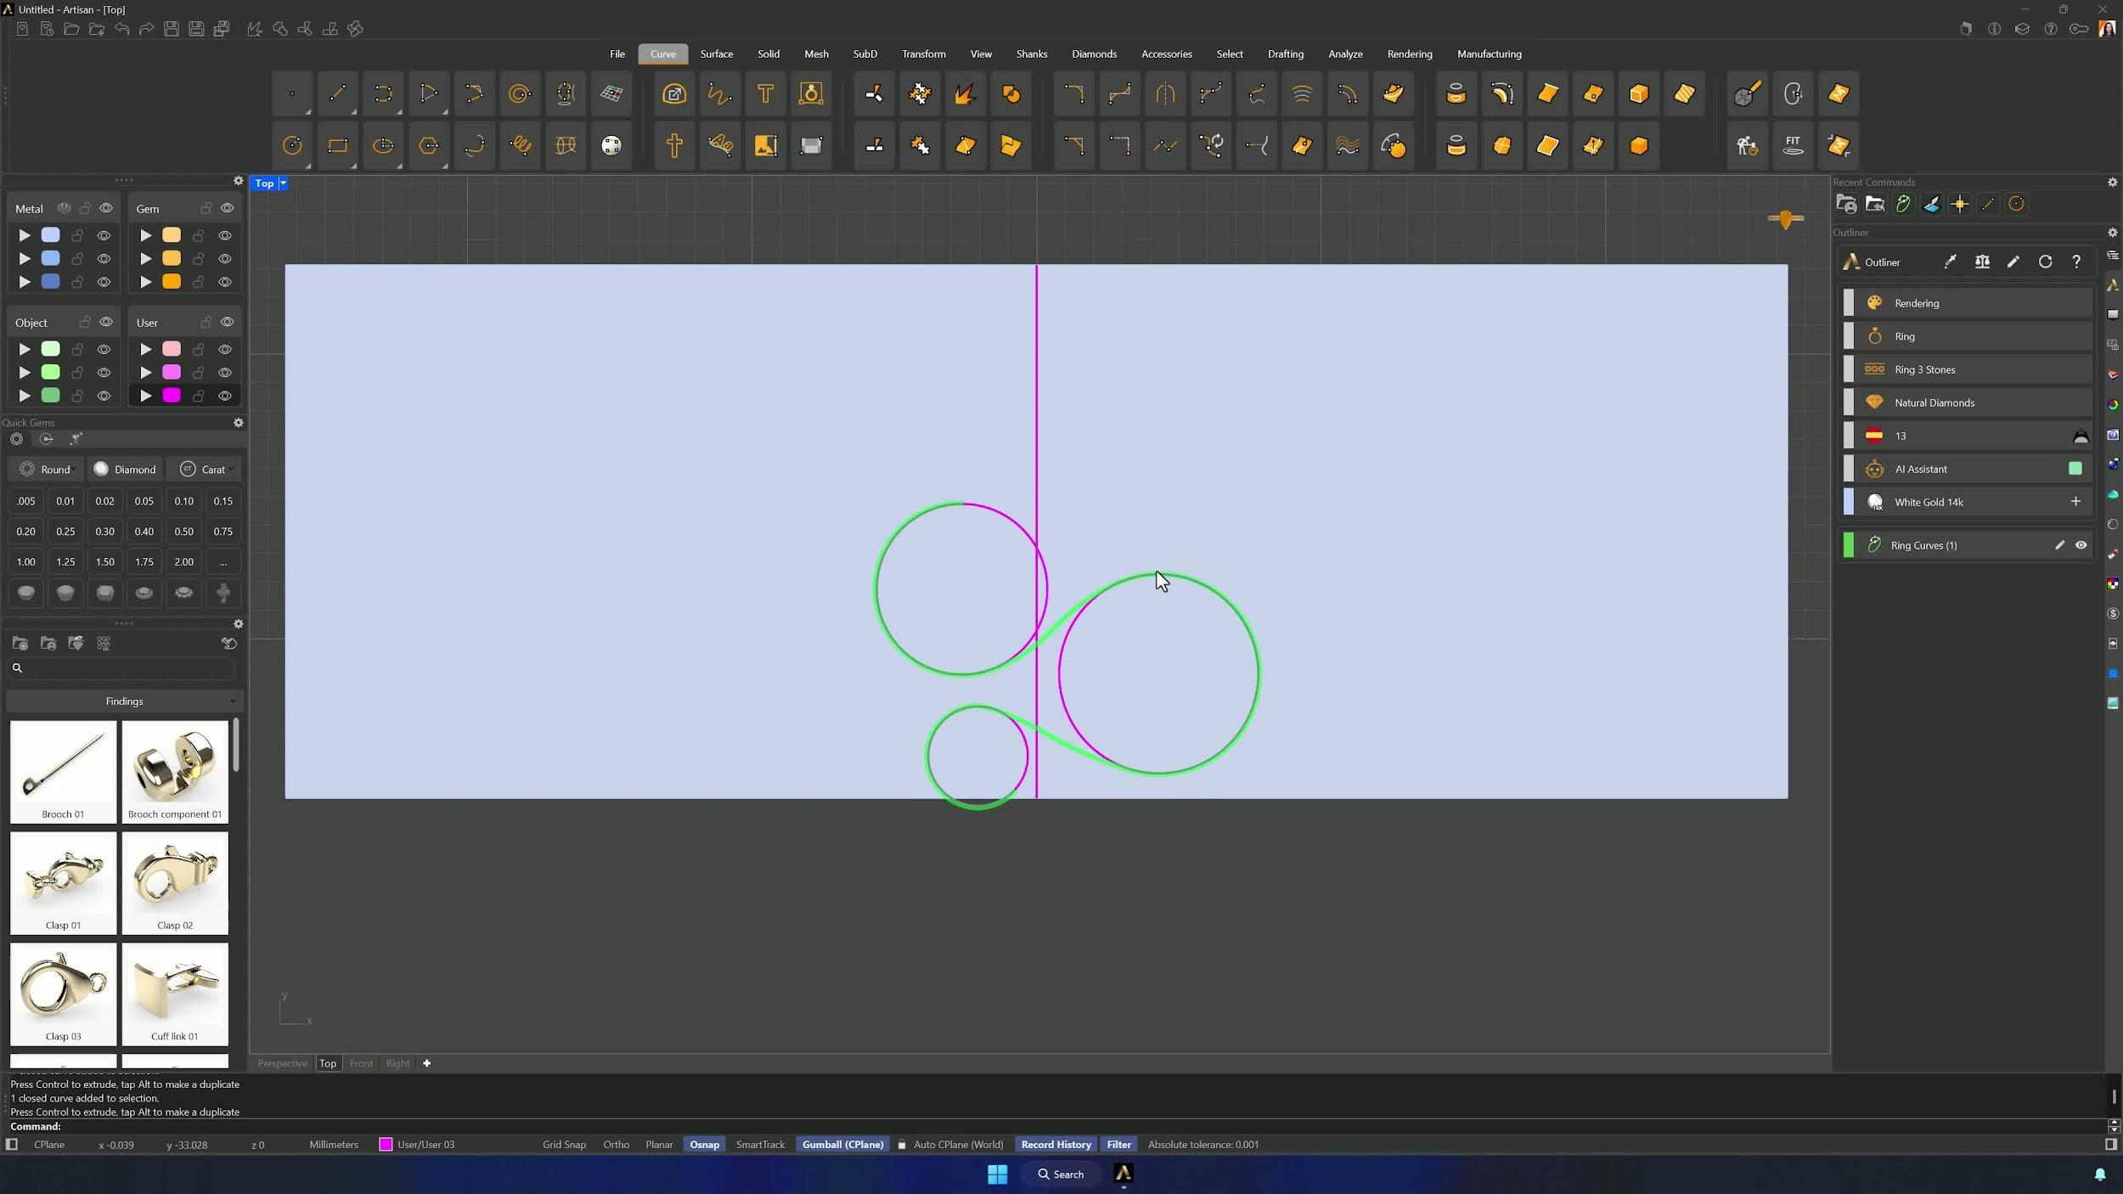
Task: Open Quick Gems panel settings gear
Action: [x=239, y=423]
